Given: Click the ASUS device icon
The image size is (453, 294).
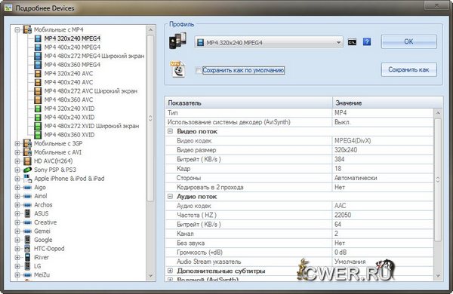Looking at the screenshot, I should click(x=27, y=213).
